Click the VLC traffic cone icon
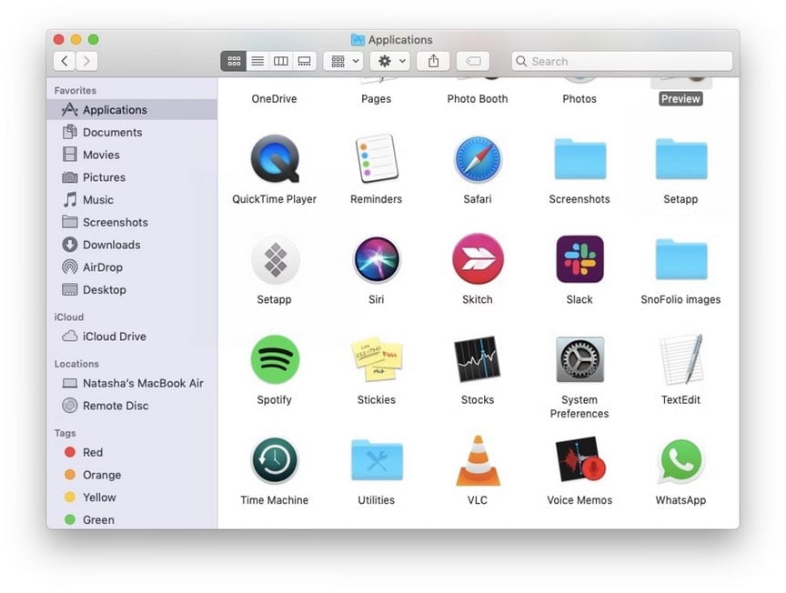Viewport: 786px width, 593px height. [477, 460]
